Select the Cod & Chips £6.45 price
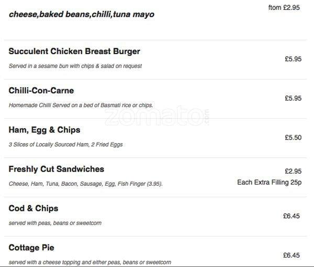 point(291,216)
